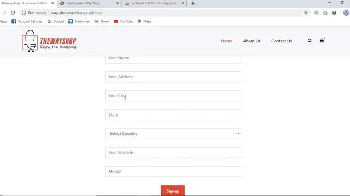Focus the Your City field

[173, 96]
